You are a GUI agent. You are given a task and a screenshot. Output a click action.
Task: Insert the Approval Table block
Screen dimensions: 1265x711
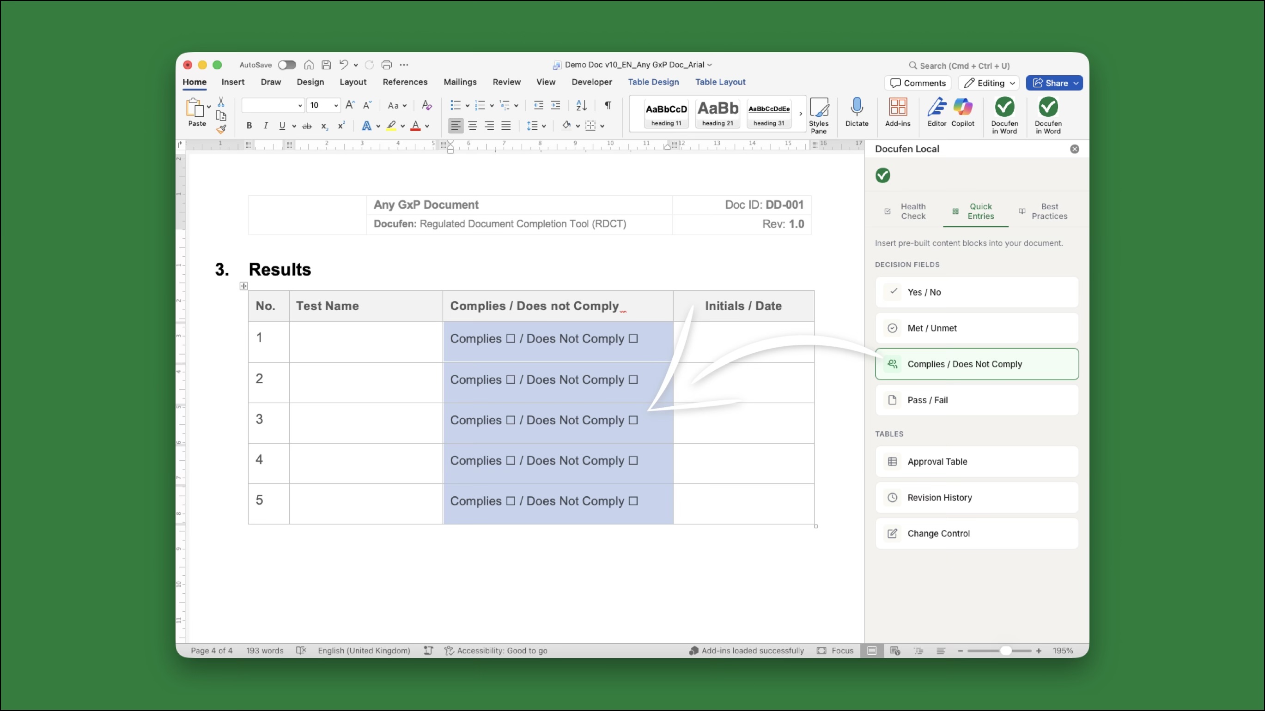coord(976,461)
